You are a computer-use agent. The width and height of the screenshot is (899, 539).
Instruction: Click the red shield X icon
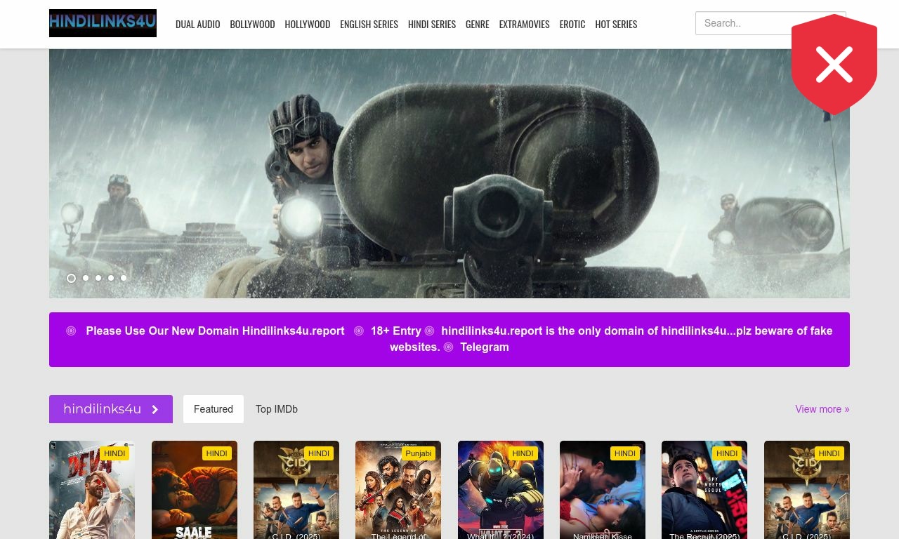tap(834, 65)
